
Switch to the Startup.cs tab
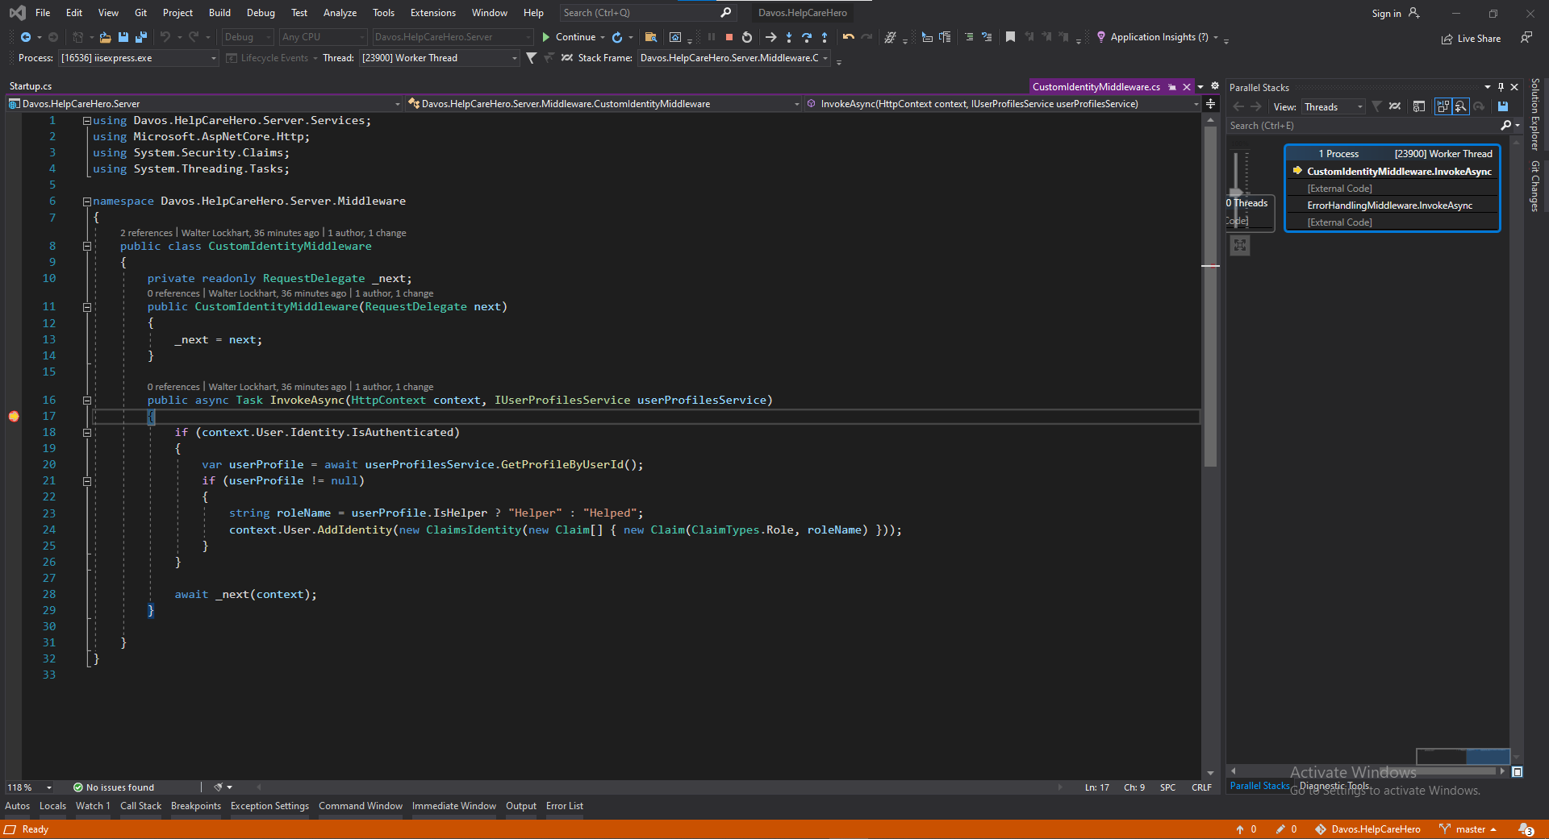coord(31,86)
